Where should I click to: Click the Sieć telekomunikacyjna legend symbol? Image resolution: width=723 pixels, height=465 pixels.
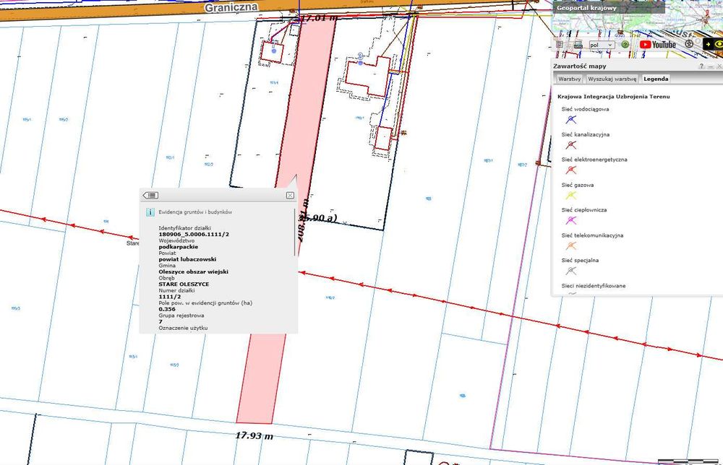pos(571,245)
